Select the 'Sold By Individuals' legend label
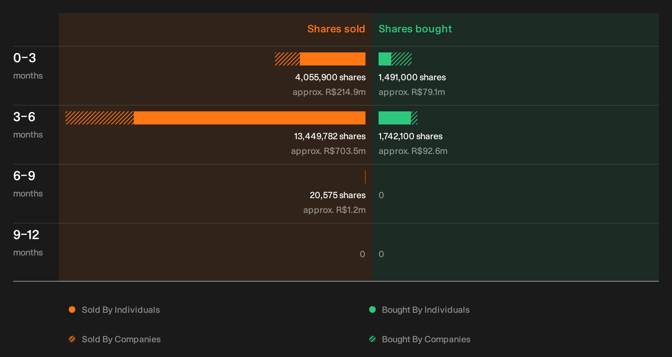 tap(121, 310)
